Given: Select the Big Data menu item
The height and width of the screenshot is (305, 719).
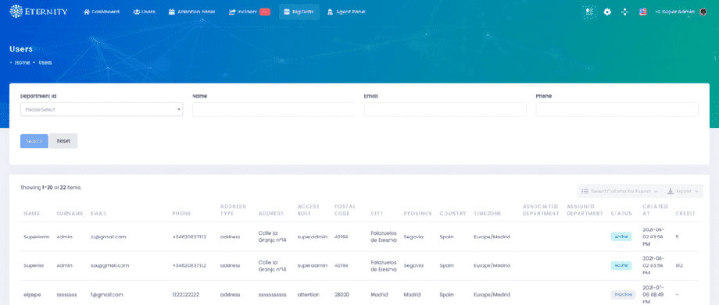Looking at the screenshot, I should pos(299,12).
